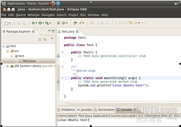Fold the @param args Javadoc comment
Screen dimensions: 181x127
pyautogui.click(x=62, y=67)
